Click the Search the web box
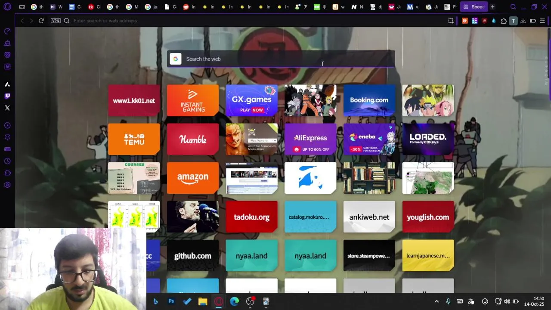551x310 pixels. 281,59
